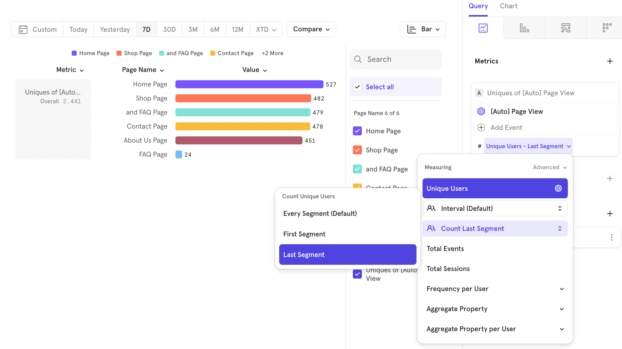Switch to the Chart tab

pos(508,6)
